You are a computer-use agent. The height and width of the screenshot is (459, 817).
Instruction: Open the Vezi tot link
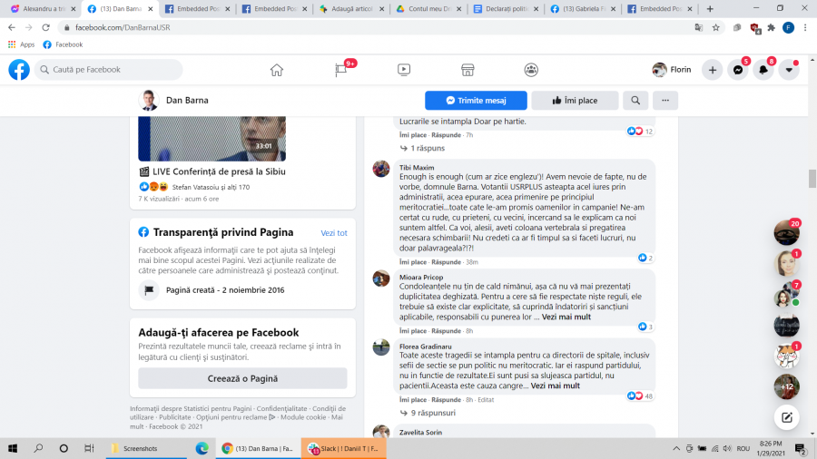coord(334,232)
